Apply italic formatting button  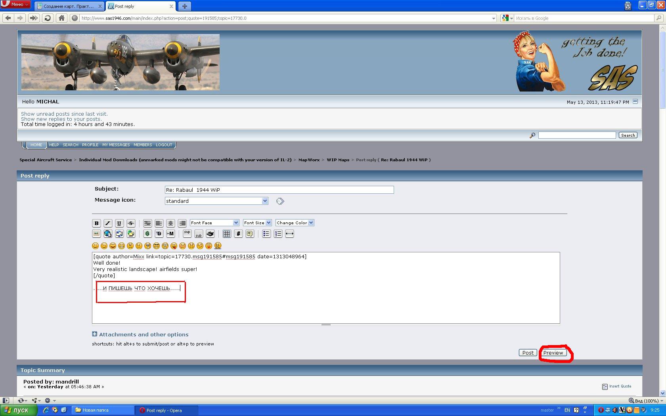[x=107, y=223]
